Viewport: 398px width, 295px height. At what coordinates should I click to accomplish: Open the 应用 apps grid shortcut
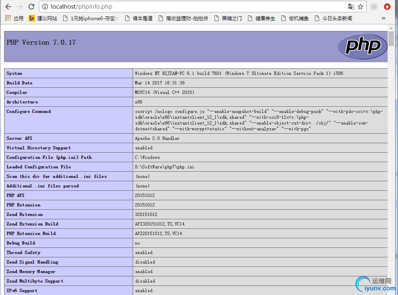(x=14, y=18)
